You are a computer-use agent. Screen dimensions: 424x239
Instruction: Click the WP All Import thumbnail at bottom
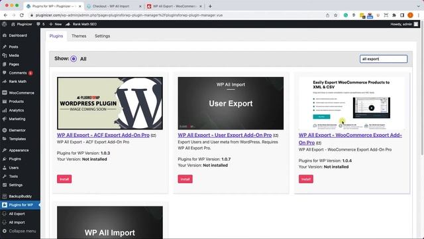click(110, 222)
